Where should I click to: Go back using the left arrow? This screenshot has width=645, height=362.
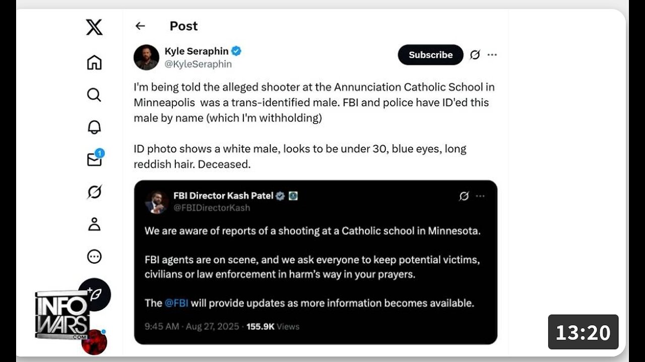[x=140, y=26]
